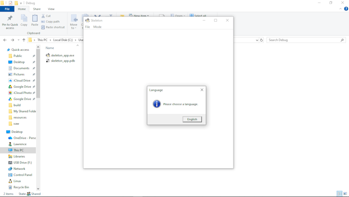Go forward with the Explorer forward arrow
Viewport: 349px width, 197px height.
click(12, 40)
